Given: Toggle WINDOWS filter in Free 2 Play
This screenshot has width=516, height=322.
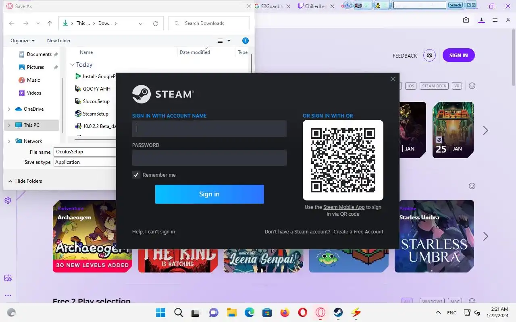Looking at the screenshot, I should [432, 301].
